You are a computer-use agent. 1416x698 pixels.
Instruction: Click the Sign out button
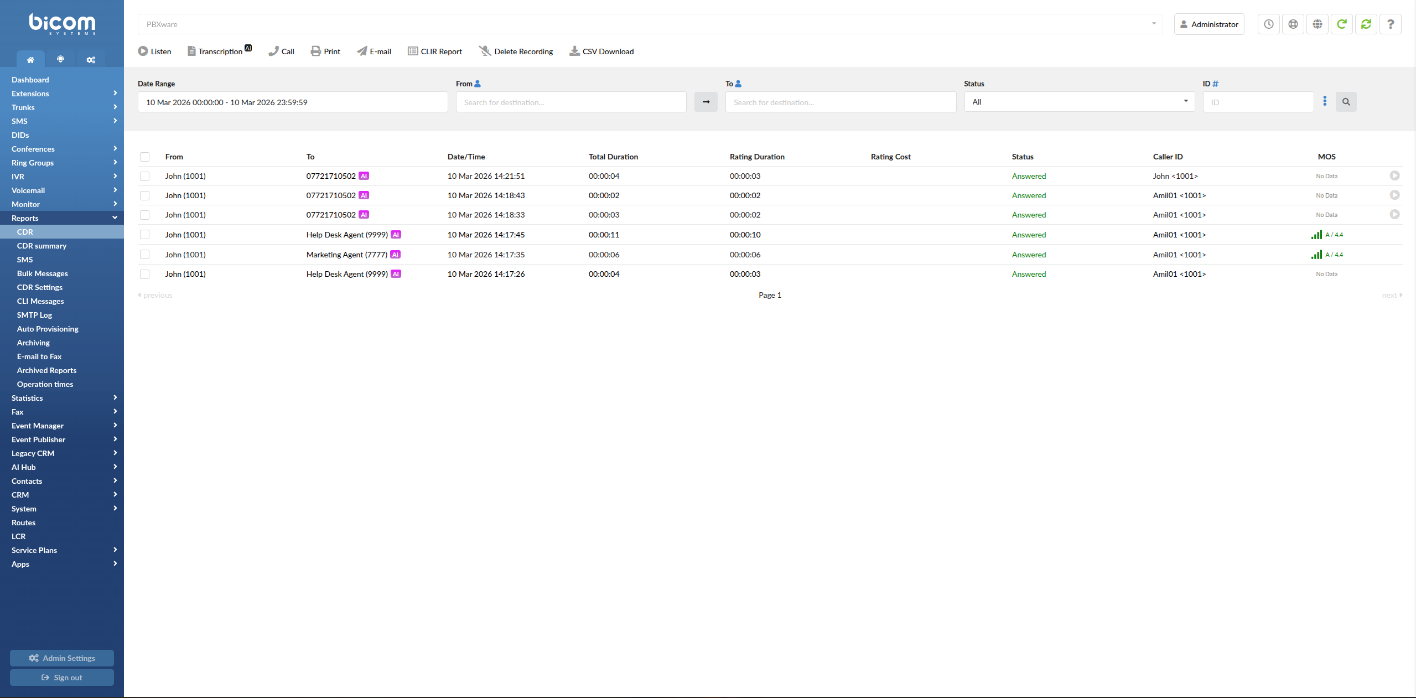[62, 678]
